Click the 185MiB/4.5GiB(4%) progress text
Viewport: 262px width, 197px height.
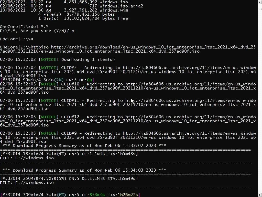[x=45, y=154]
